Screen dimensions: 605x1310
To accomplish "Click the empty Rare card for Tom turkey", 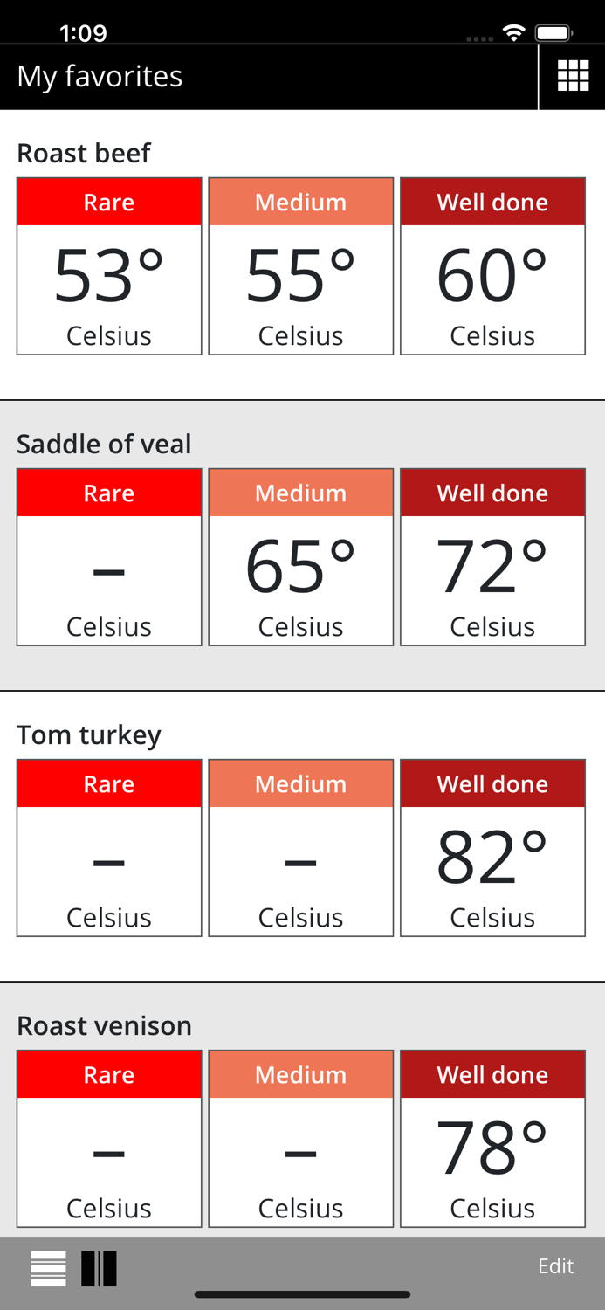I will coord(108,847).
